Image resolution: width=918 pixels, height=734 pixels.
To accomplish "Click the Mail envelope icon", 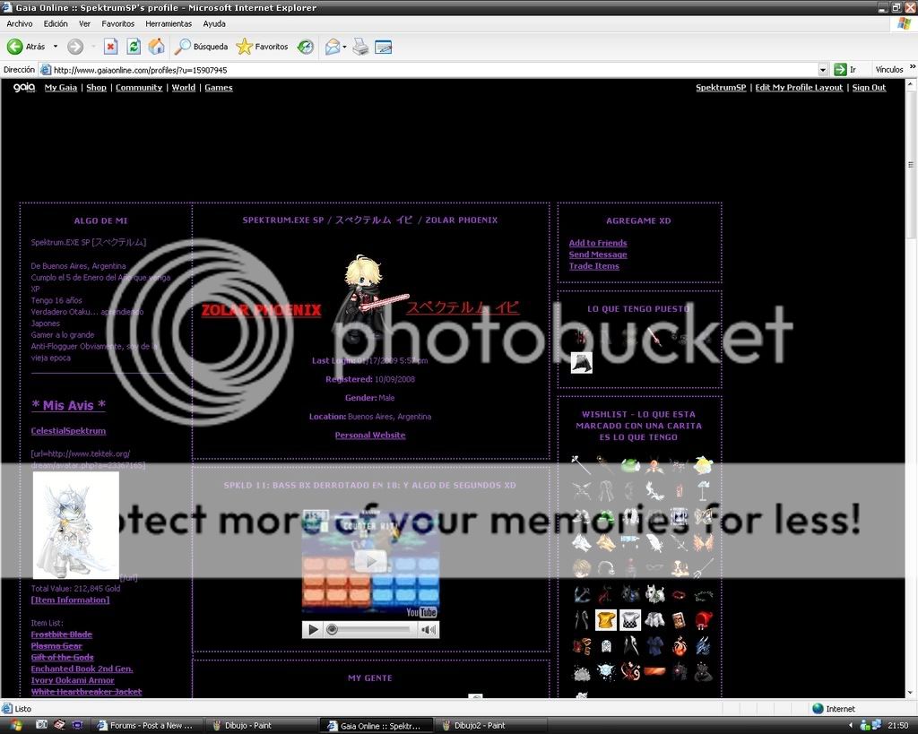I will coord(331,47).
